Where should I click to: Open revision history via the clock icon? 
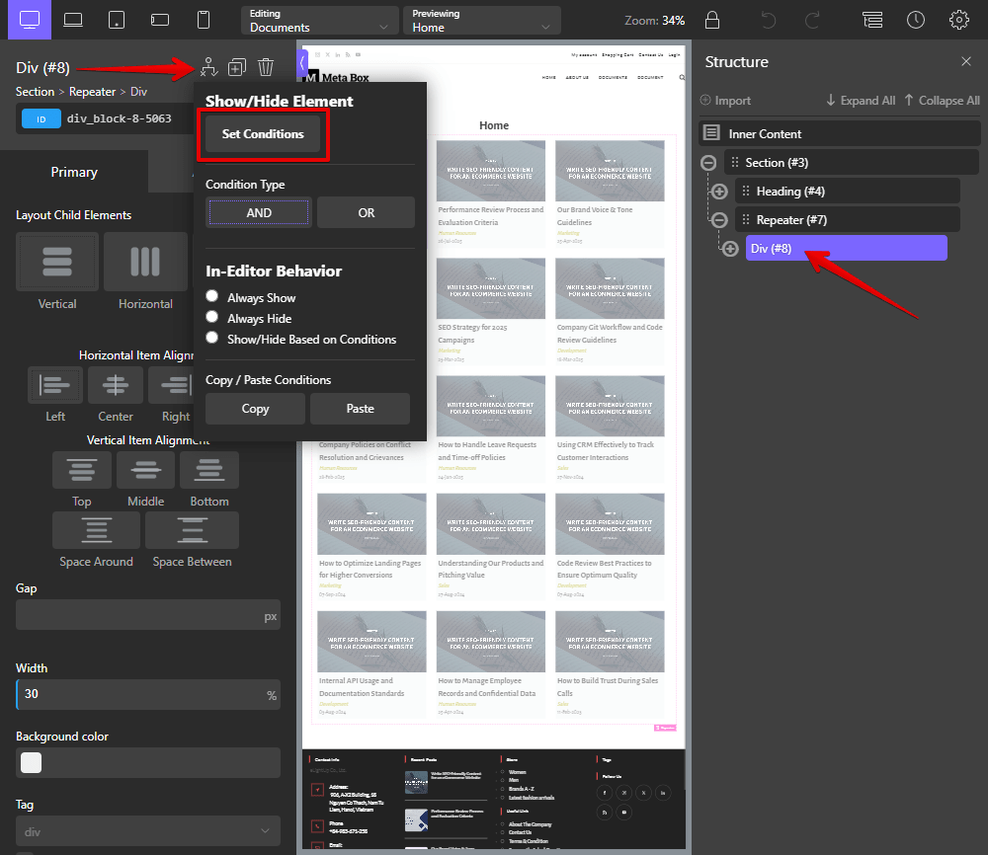tap(915, 20)
